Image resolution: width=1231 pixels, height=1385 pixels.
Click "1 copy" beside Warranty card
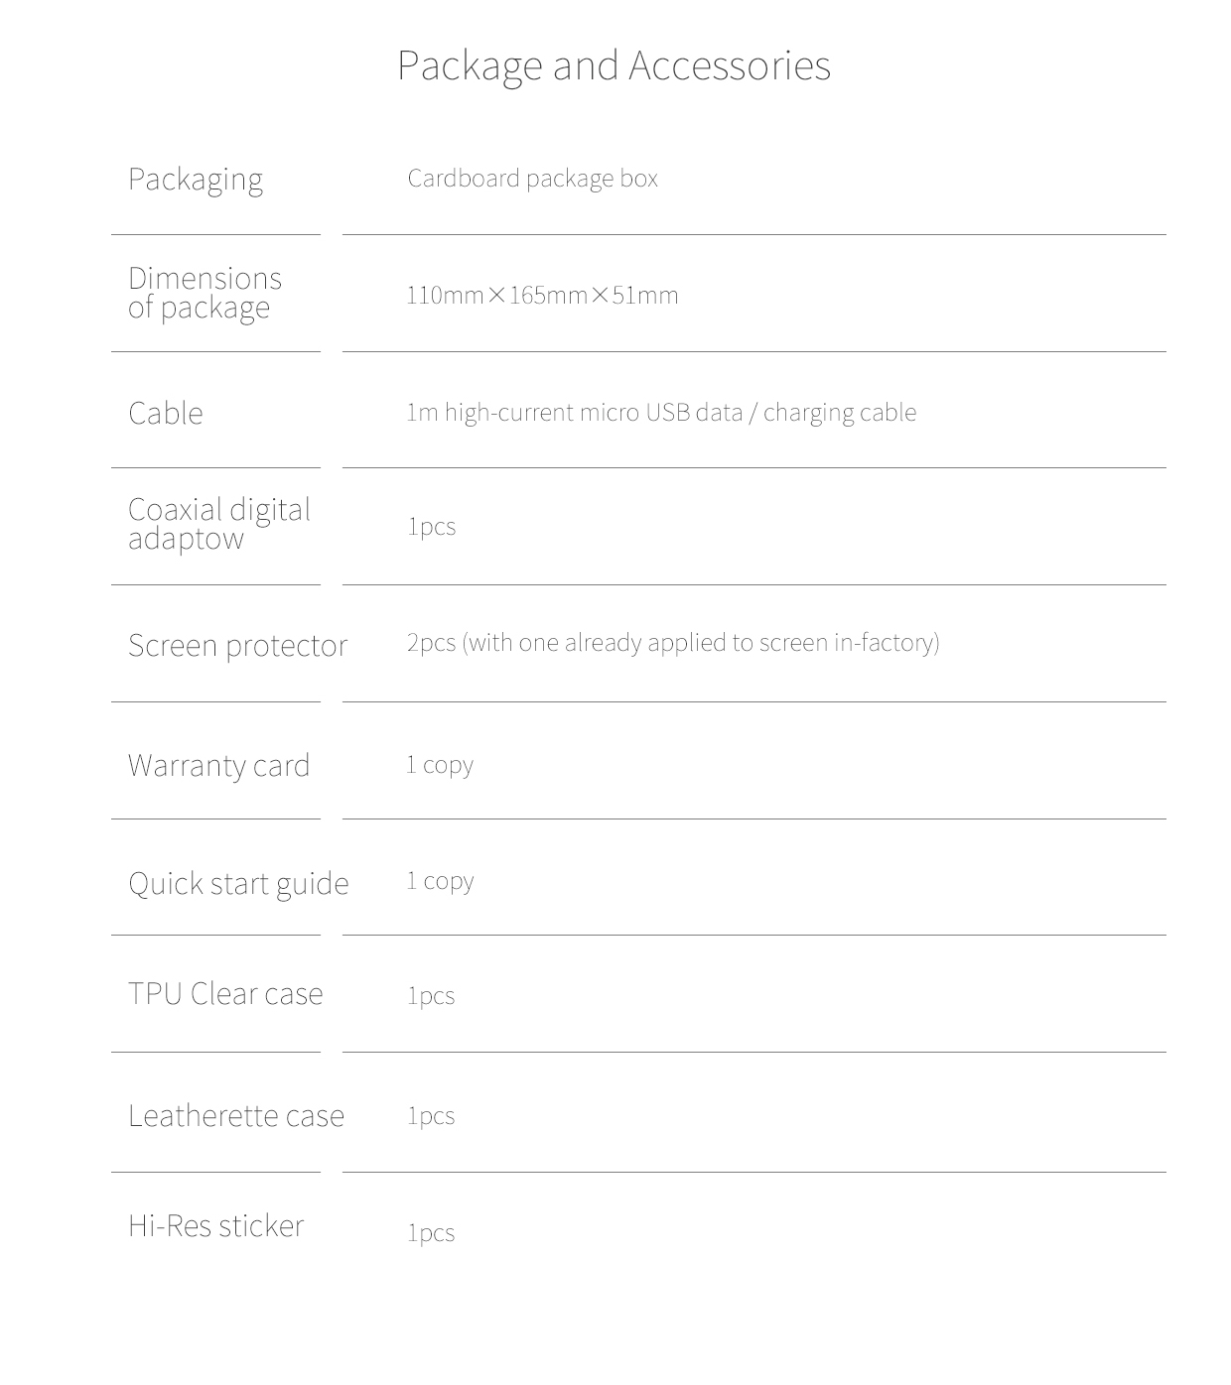(x=440, y=765)
